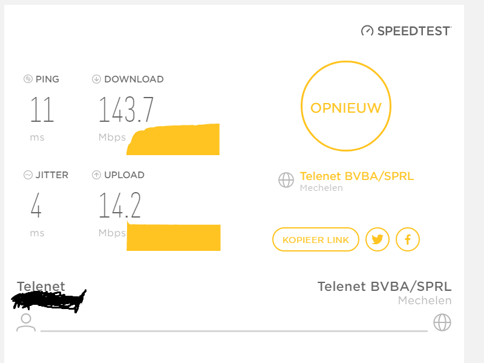Share result via Twitter icon

pos(378,240)
